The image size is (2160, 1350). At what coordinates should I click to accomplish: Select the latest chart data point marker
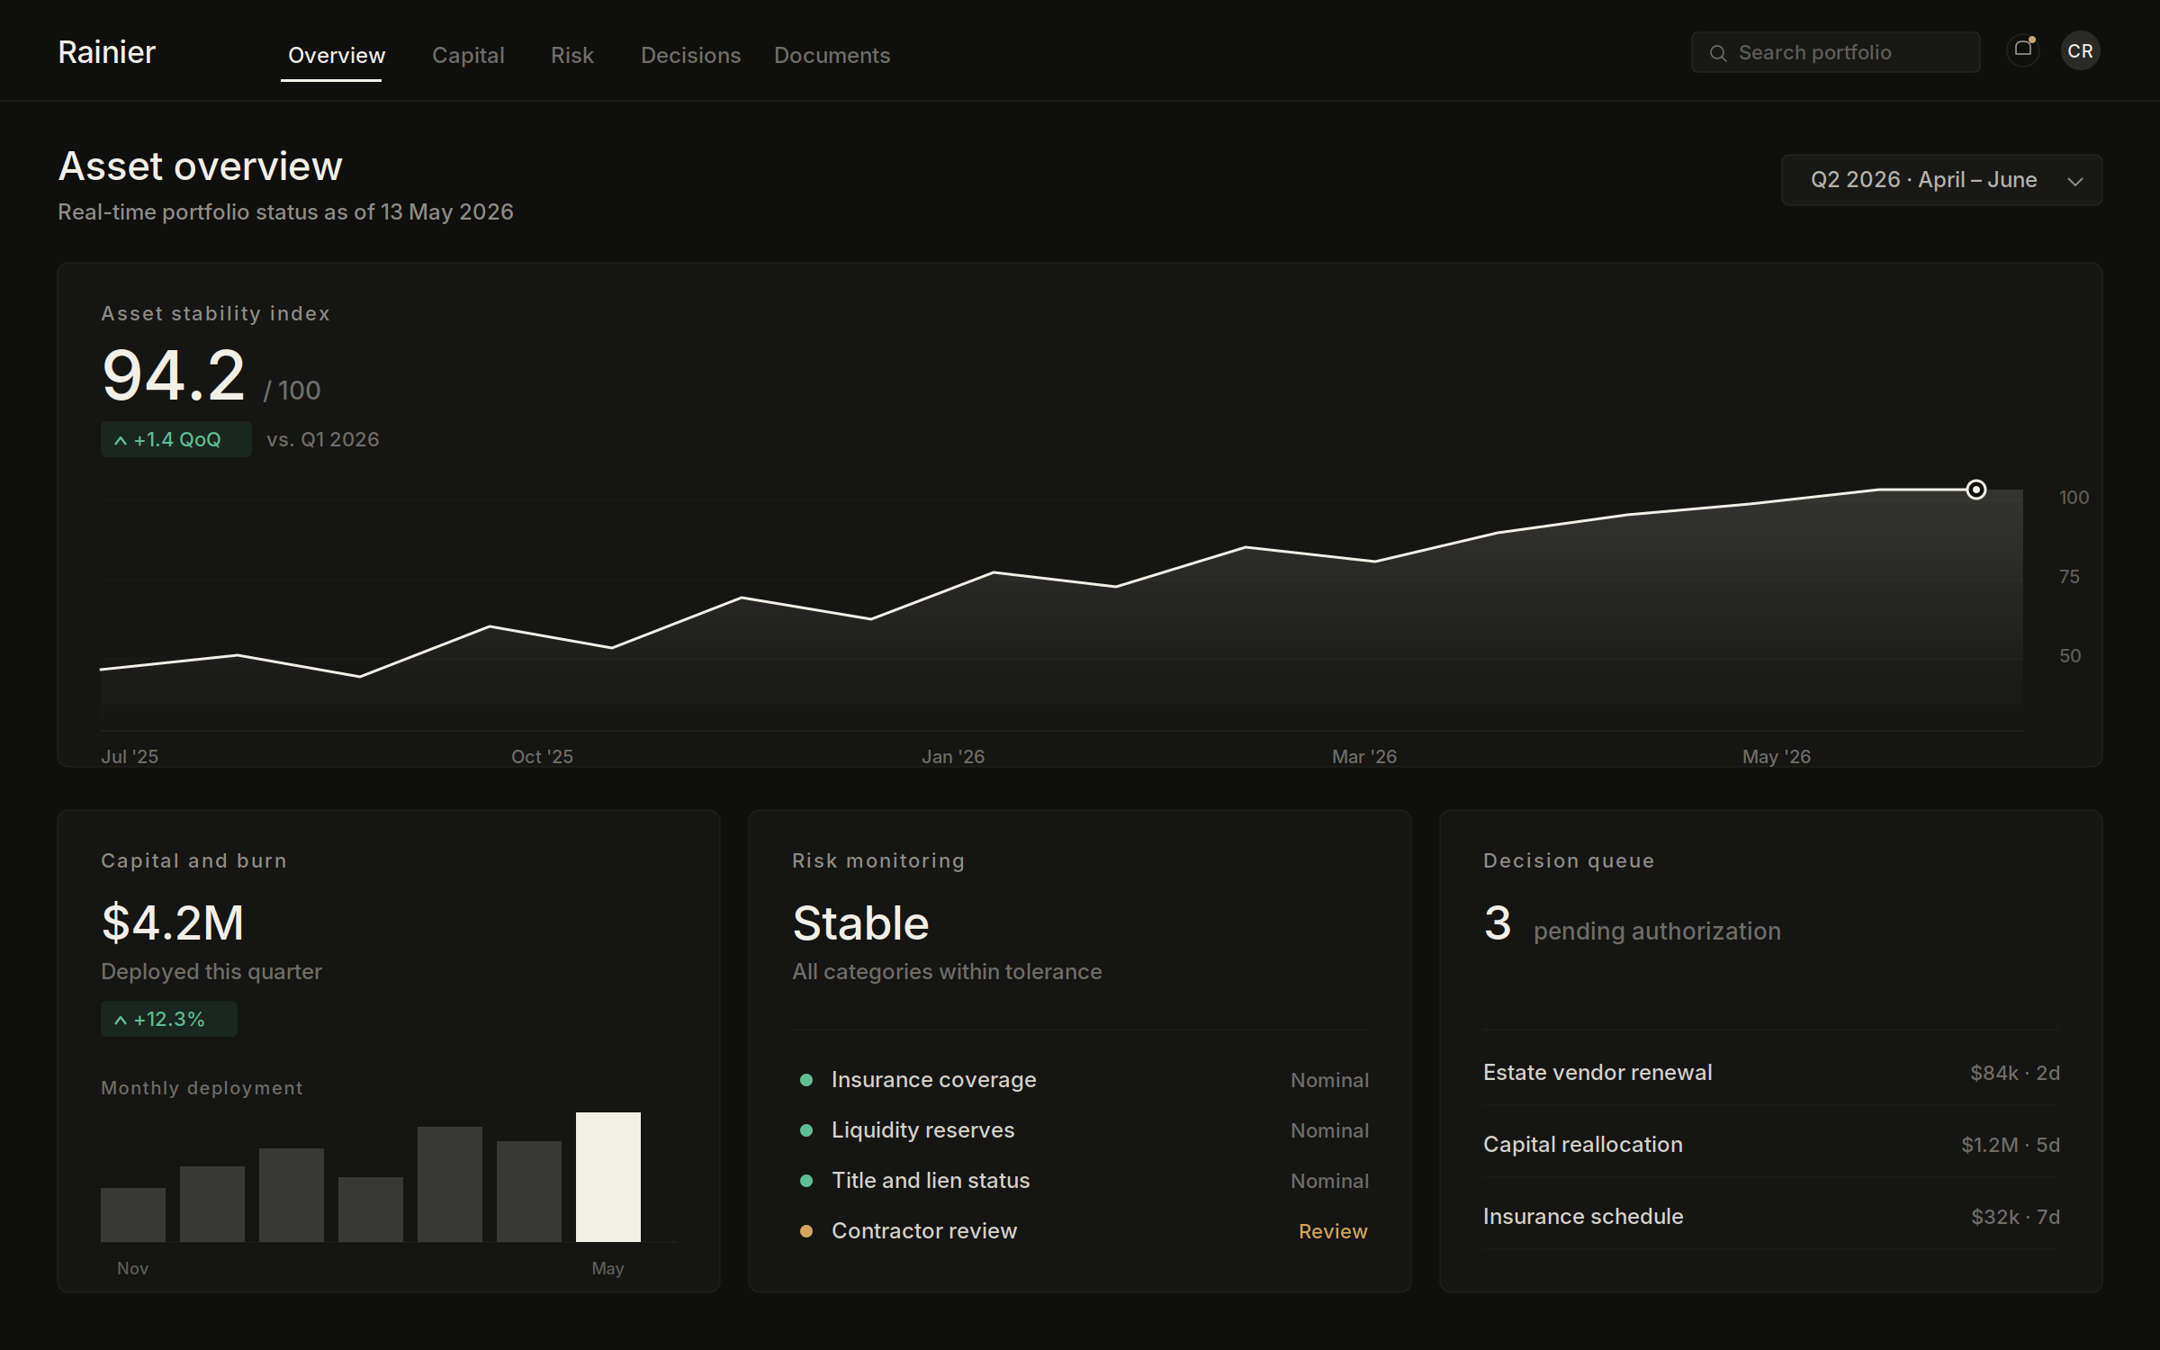[1975, 490]
